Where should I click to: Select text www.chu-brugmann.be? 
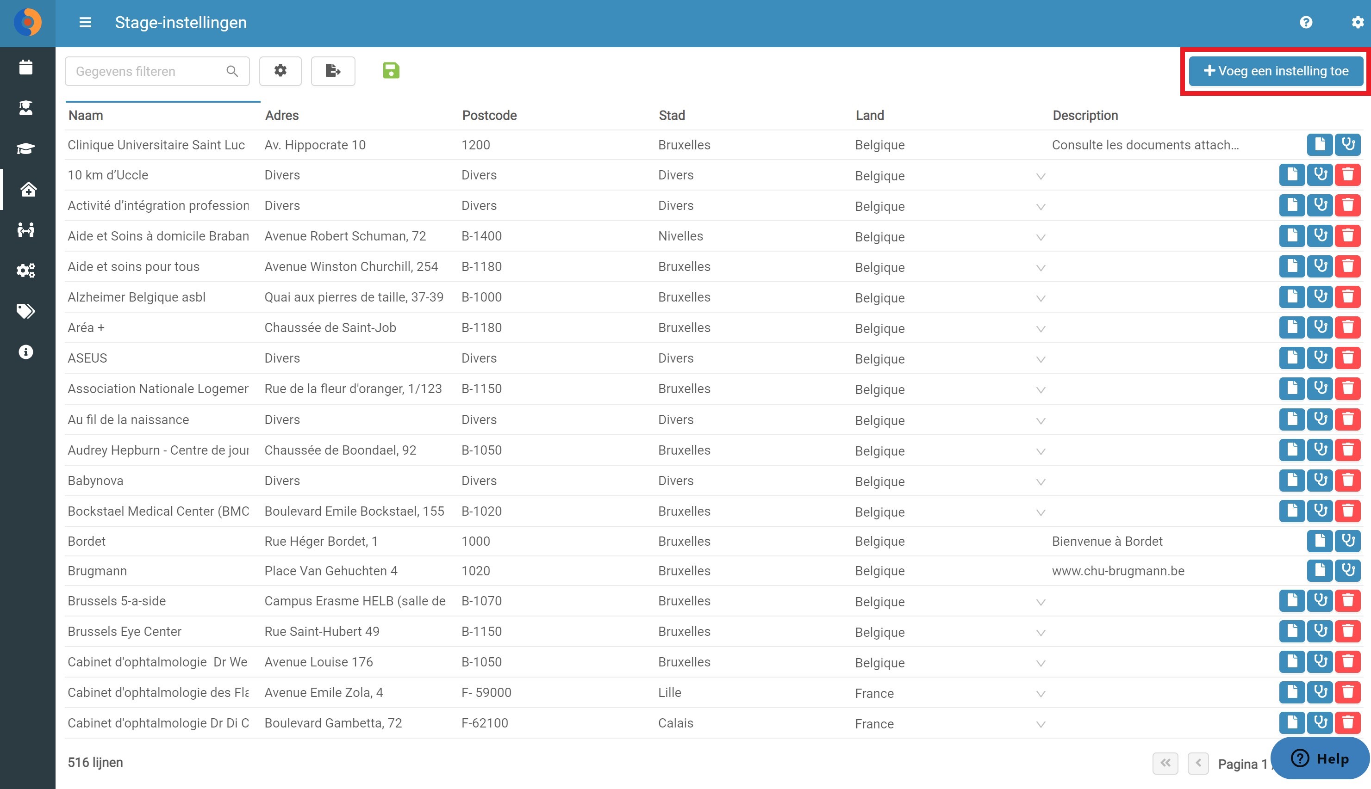pyautogui.click(x=1118, y=571)
